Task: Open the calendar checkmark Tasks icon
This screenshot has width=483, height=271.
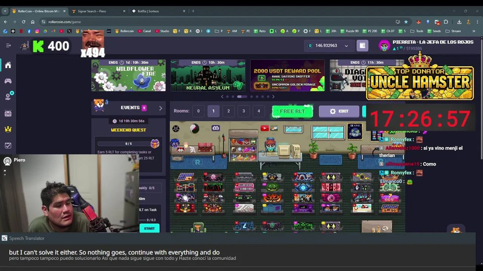Action: [x=8, y=145]
